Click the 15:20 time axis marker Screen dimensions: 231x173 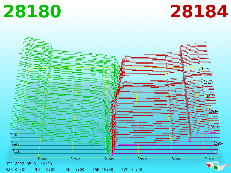click(211, 97)
